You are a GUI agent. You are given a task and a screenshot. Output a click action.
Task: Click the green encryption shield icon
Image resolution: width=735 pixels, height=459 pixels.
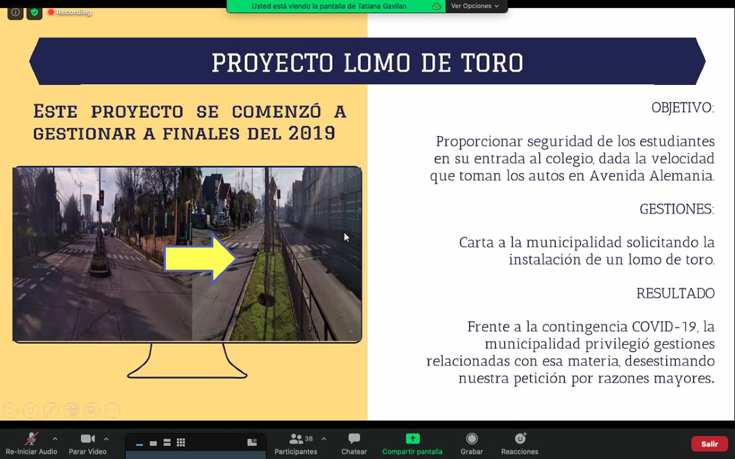click(34, 12)
